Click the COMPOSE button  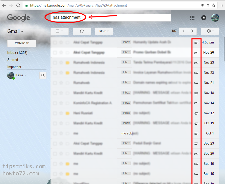click(x=21, y=43)
